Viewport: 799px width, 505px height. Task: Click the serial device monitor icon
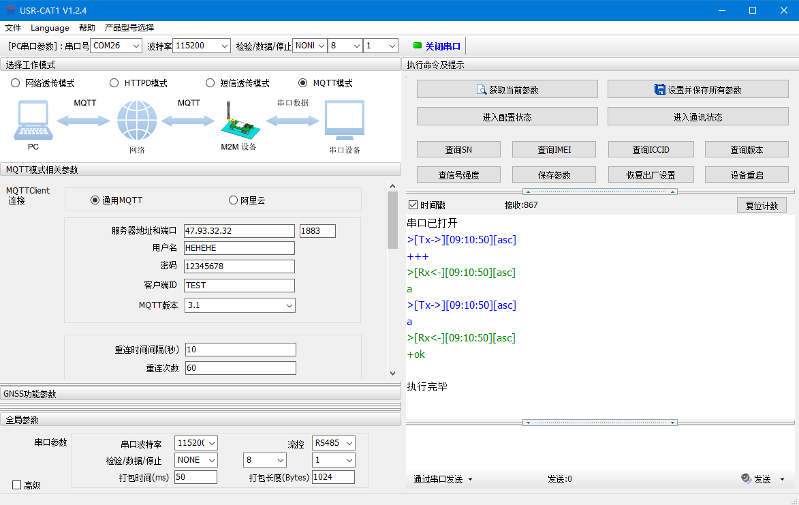point(344,121)
